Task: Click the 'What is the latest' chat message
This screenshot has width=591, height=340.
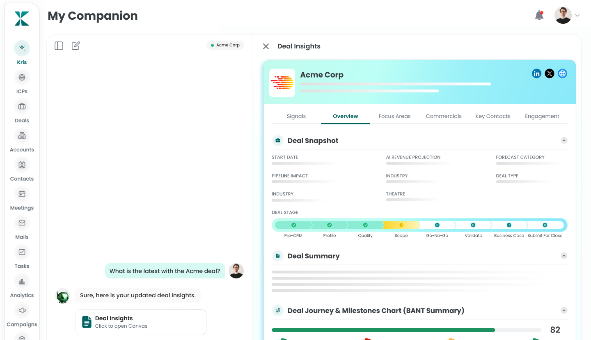Action: [165, 271]
